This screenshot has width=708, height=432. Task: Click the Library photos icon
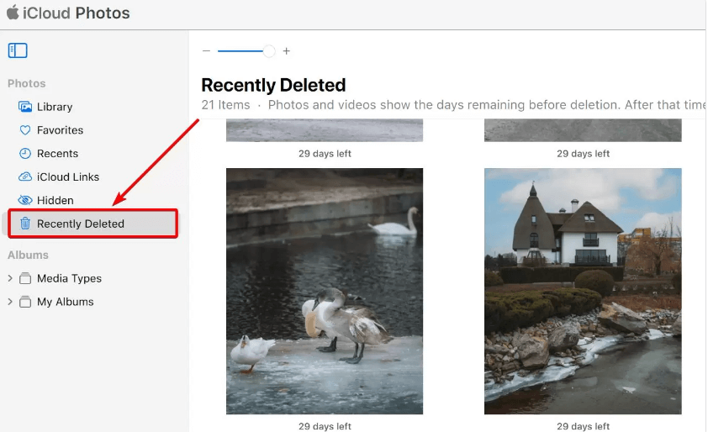point(25,107)
